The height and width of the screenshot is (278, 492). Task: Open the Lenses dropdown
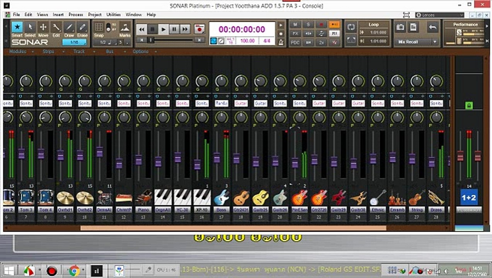[x=439, y=15]
